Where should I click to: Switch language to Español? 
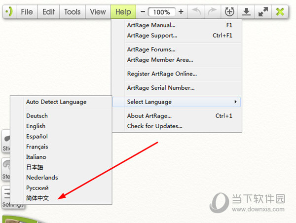point(61,137)
